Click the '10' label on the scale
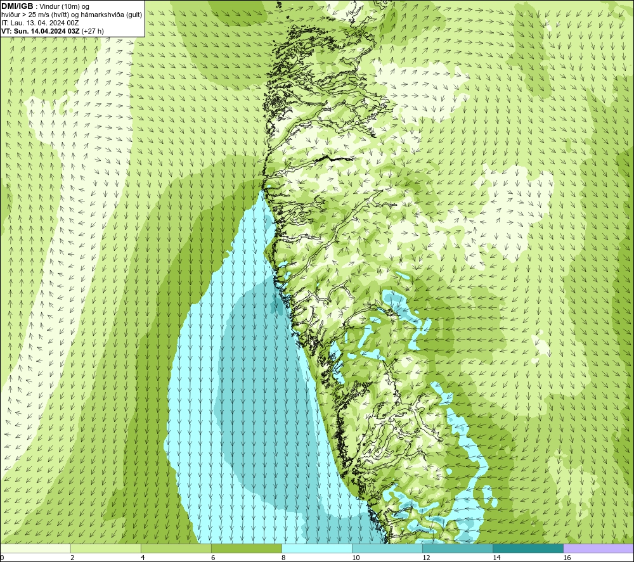Screen dimensions: 634x562 [356, 558]
